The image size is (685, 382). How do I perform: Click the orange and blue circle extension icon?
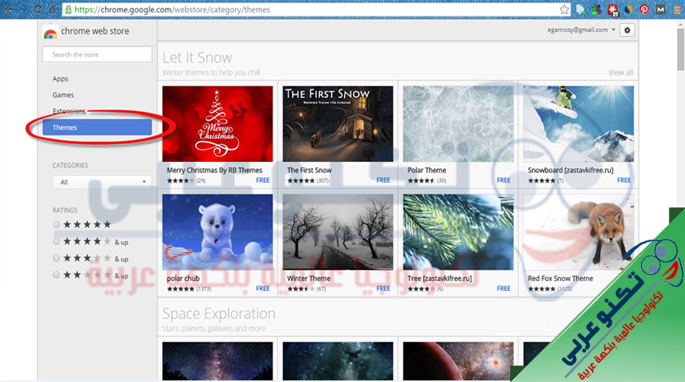(x=629, y=9)
